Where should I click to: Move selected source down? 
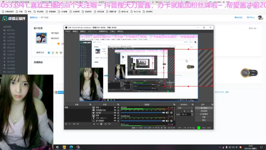click(109, 124)
